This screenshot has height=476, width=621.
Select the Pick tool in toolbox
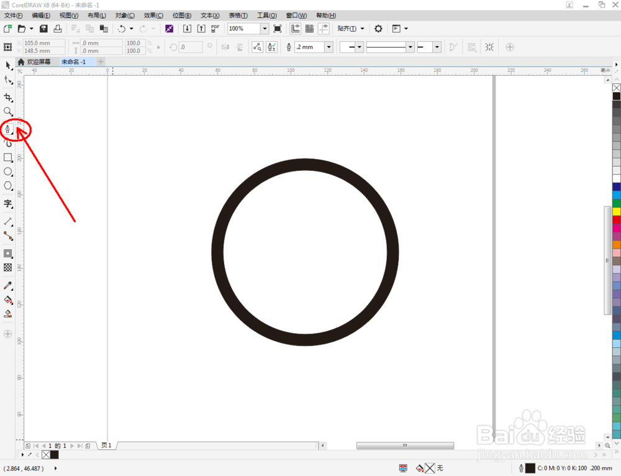(8, 65)
